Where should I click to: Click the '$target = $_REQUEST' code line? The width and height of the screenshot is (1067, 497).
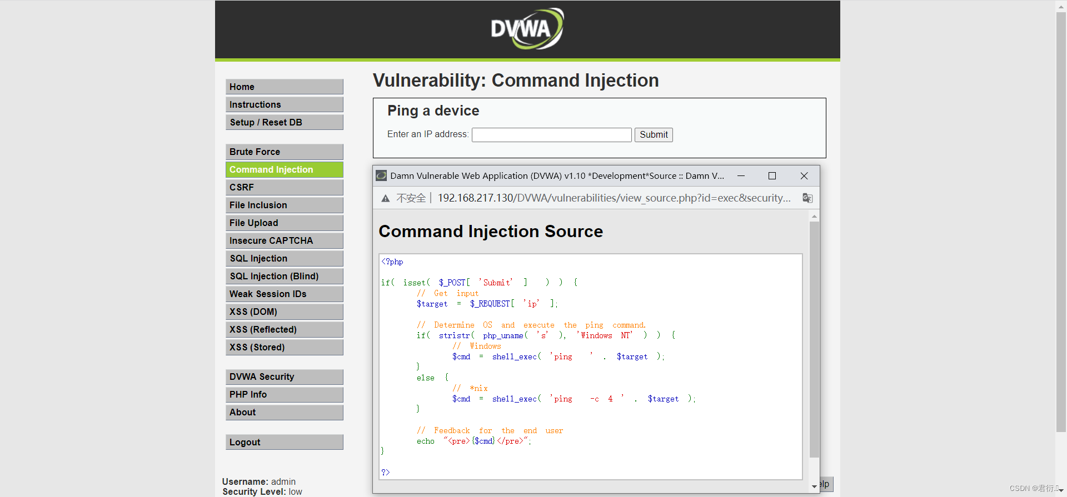(x=487, y=304)
